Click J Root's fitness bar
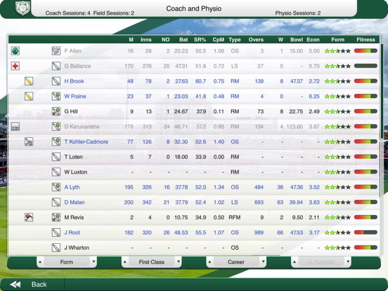Screen dimensions: 388x291 (366, 232)
